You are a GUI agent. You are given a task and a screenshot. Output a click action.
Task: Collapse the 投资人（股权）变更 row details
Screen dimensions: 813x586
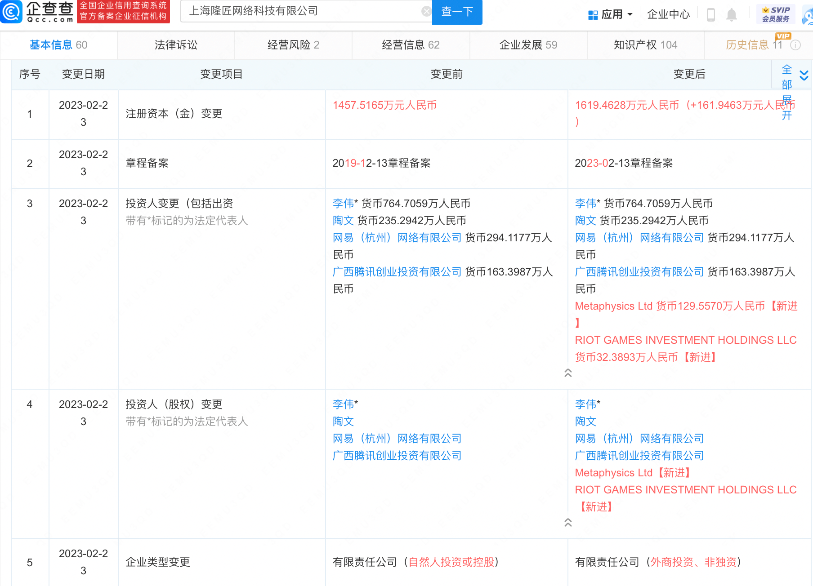coord(568,523)
